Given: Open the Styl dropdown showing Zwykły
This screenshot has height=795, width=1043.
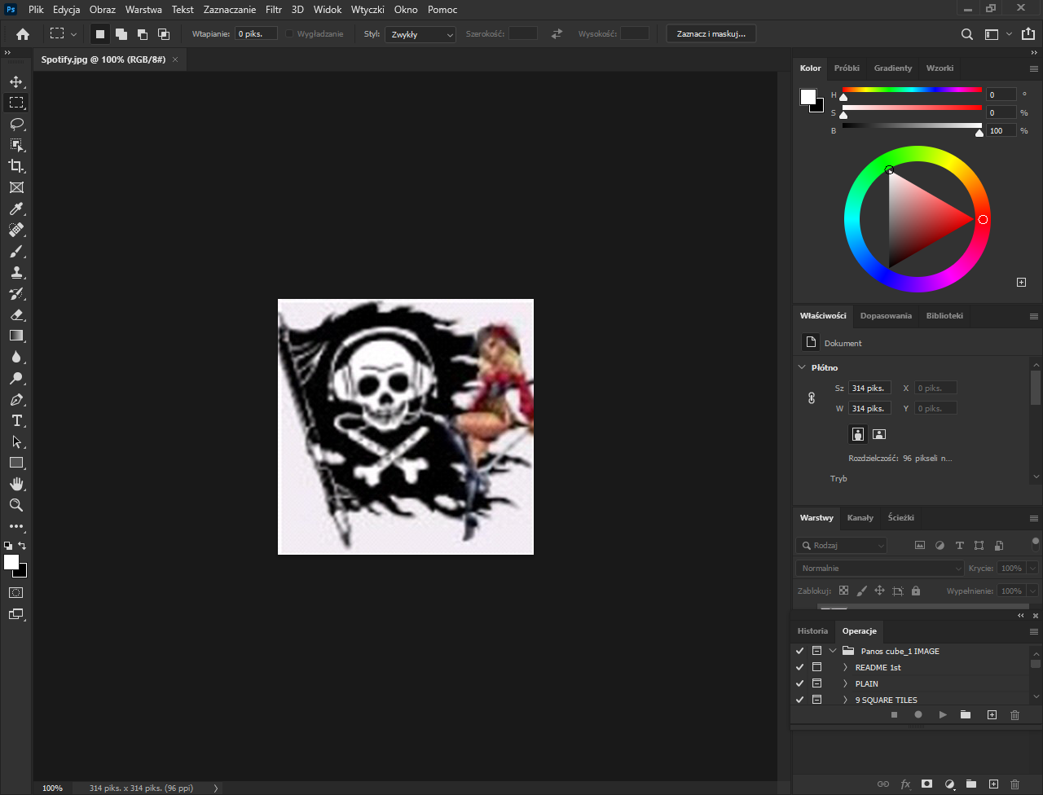Looking at the screenshot, I should tap(421, 34).
